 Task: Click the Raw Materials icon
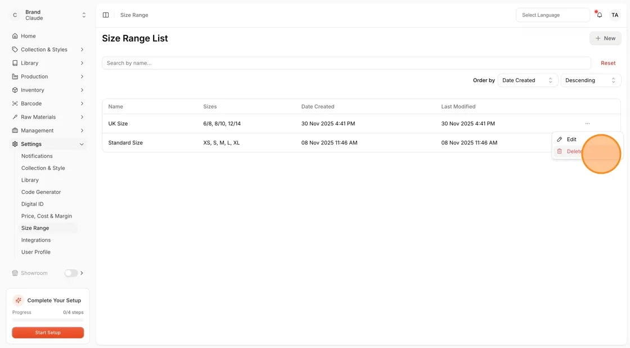[x=15, y=117]
